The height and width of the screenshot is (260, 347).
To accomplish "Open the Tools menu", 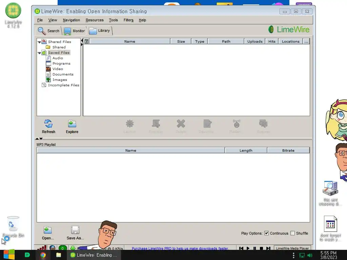I will [x=113, y=20].
